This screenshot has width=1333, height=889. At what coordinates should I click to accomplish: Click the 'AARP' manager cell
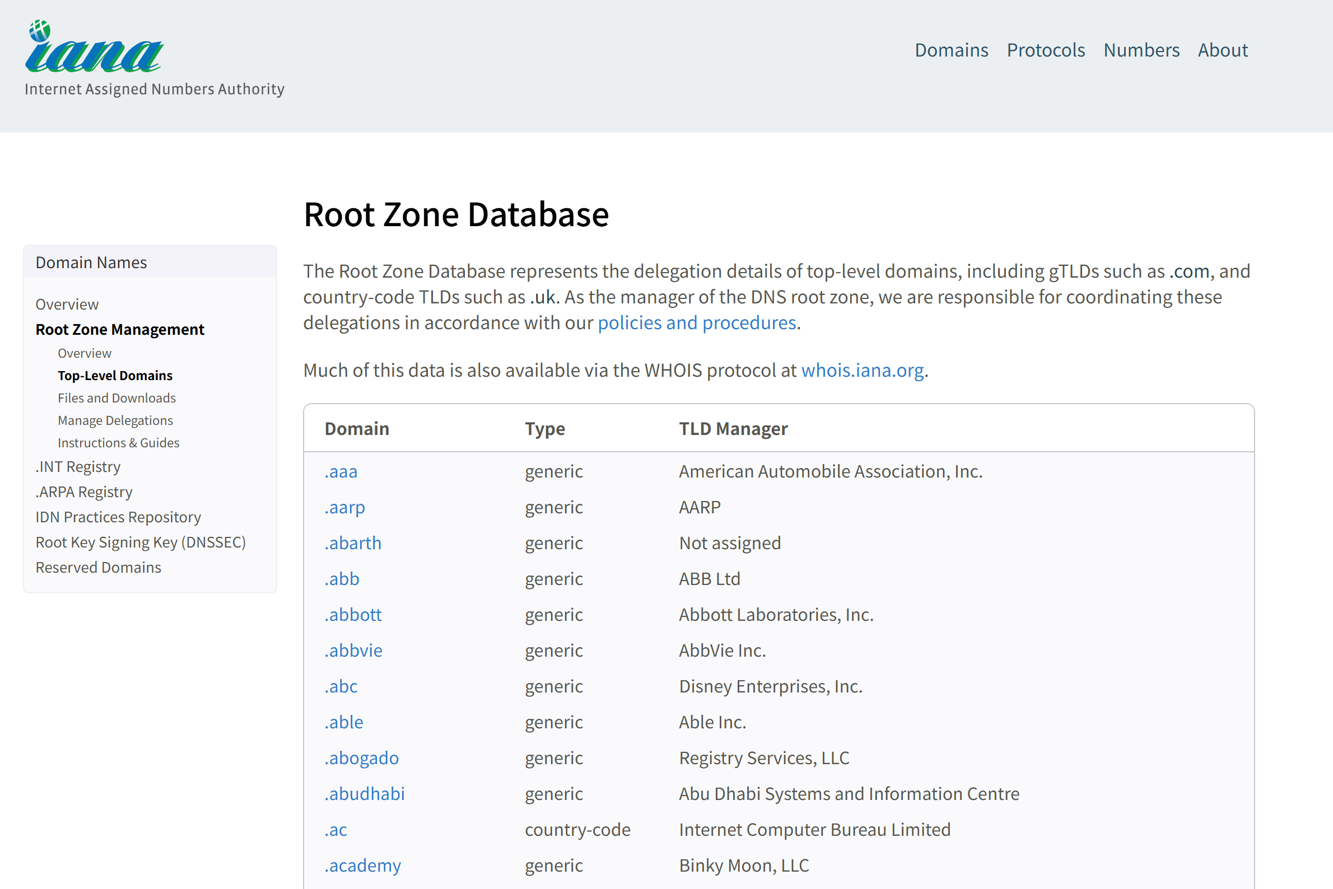(x=700, y=507)
